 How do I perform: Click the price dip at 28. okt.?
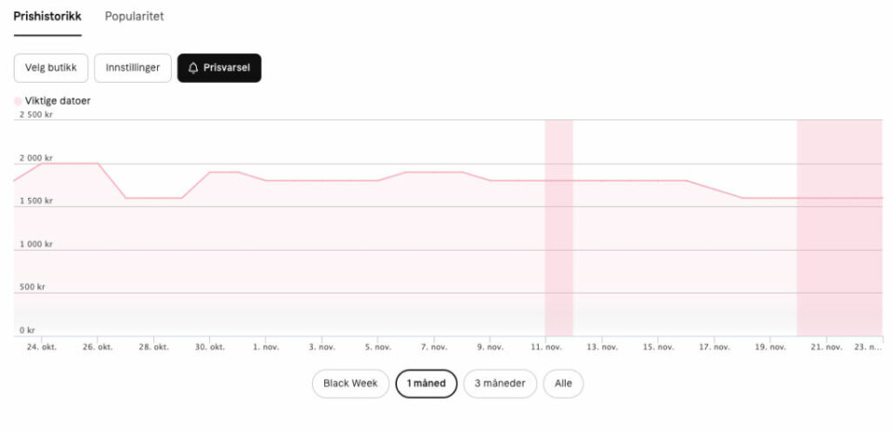pyautogui.click(x=153, y=198)
